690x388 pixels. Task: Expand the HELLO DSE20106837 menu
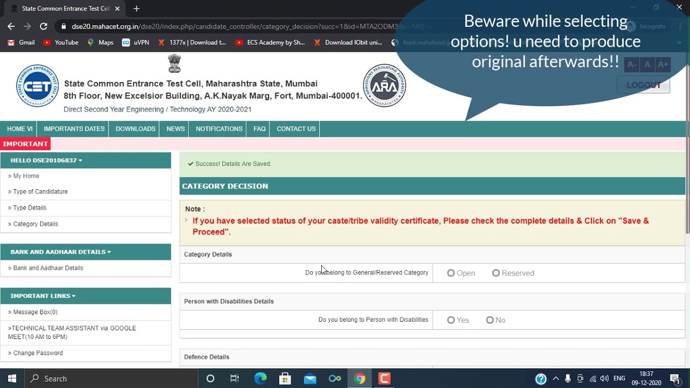click(x=46, y=161)
